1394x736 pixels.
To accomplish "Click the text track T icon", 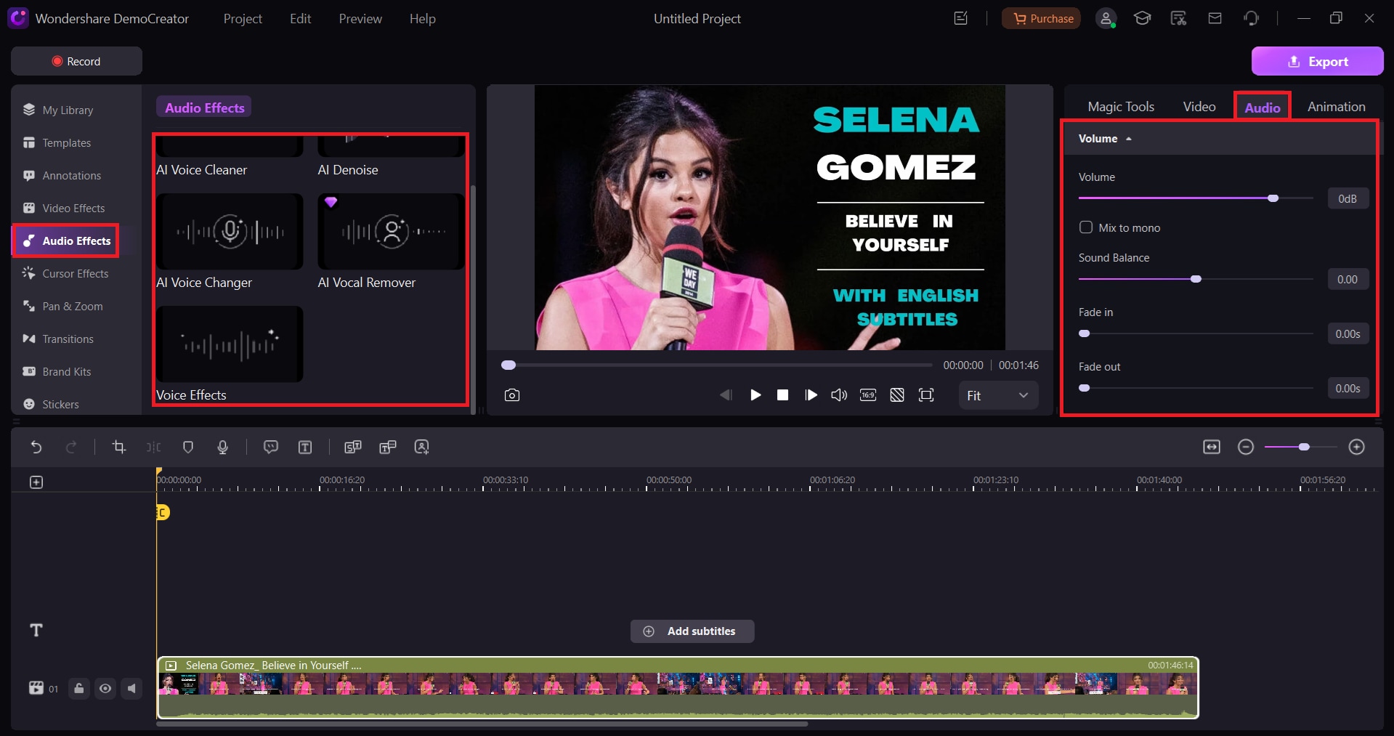I will 36,630.
